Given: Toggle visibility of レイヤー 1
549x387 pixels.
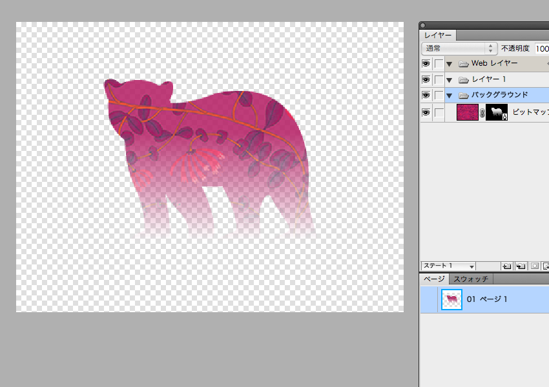Looking at the screenshot, I should 426,79.
